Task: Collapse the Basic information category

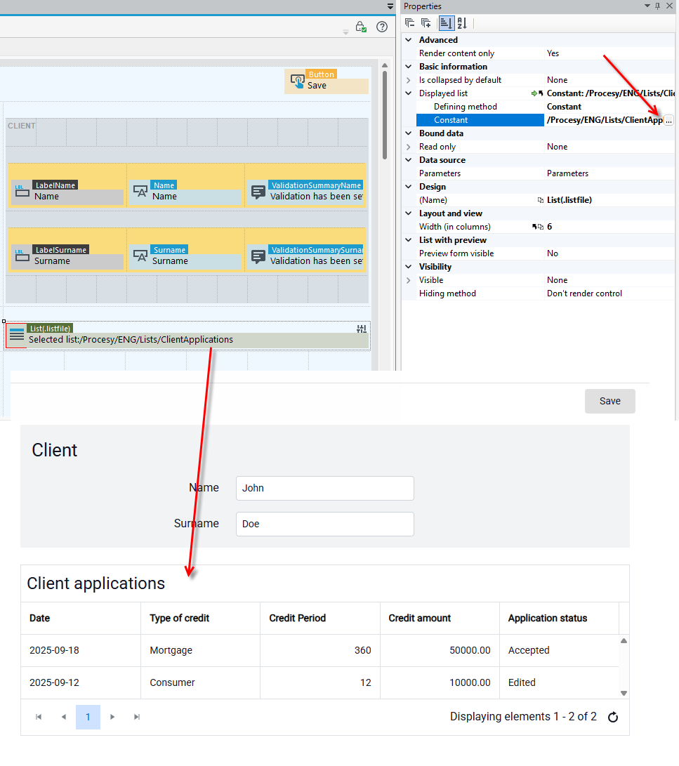Action: [409, 67]
